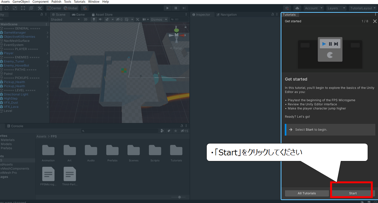Toggle 2D view mode button
The width and height of the screenshot is (378, 203).
pos(85,20)
